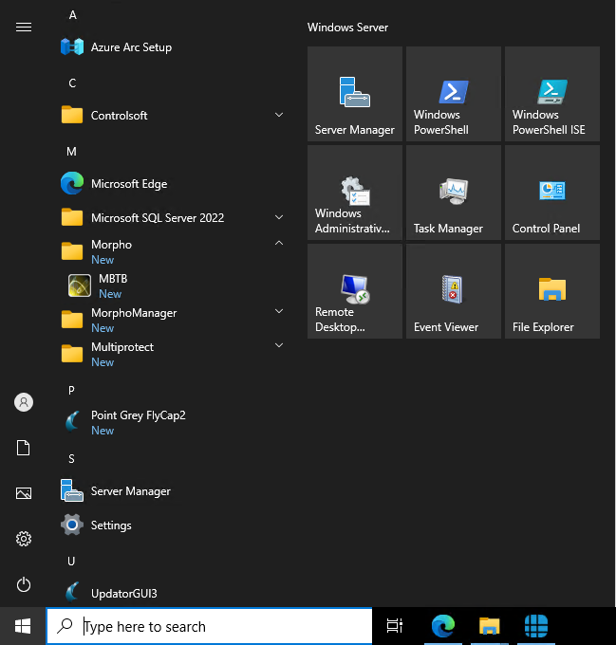
Task: Open the Task Manager tile
Action: pos(454,193)
